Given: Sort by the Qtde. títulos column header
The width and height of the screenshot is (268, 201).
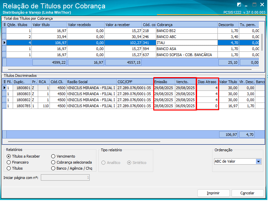Looking at the screenshot, I should point(19,25).
